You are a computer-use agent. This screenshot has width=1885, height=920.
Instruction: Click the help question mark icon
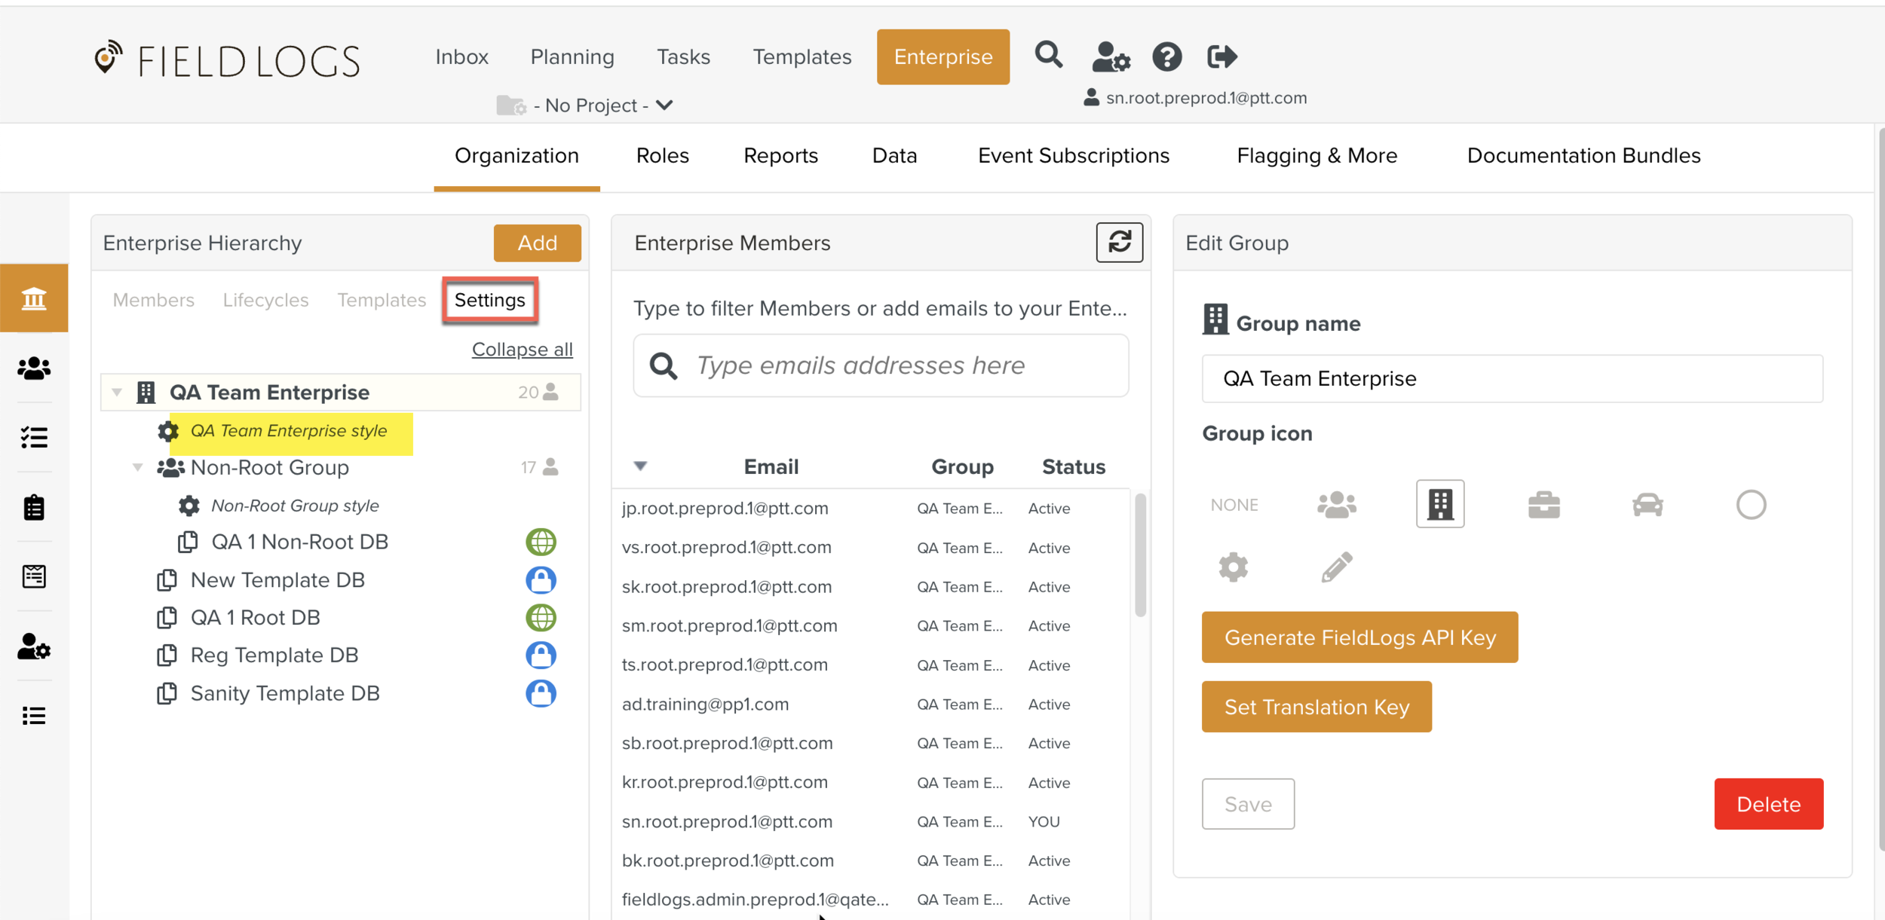point(1166,57)
